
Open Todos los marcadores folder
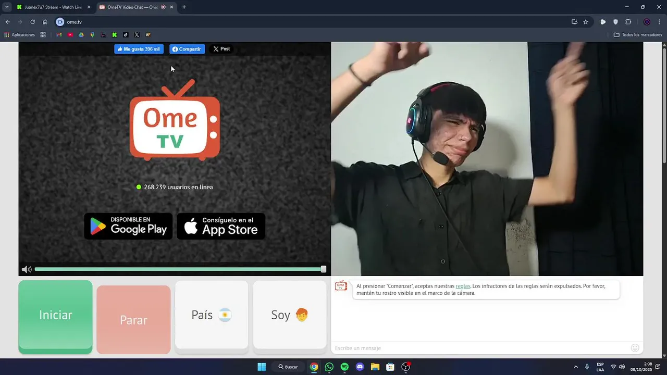(638, 35)
